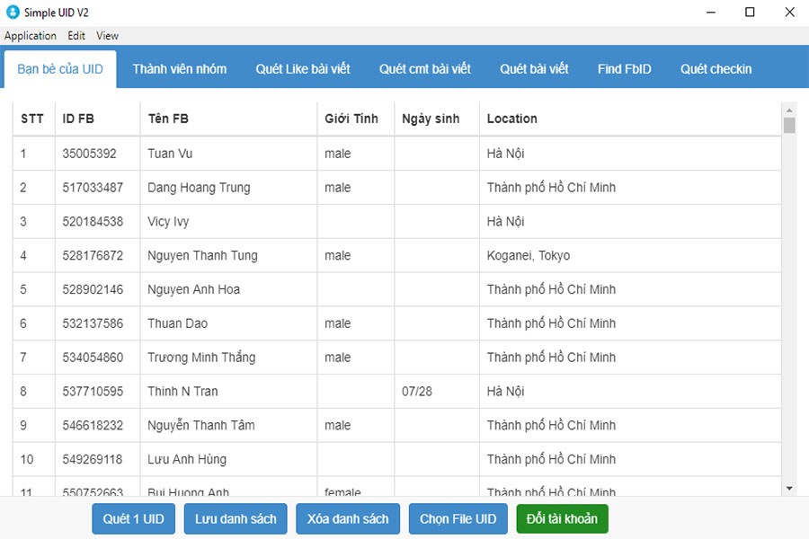Open the Edit menu

(x=76, y=36)
